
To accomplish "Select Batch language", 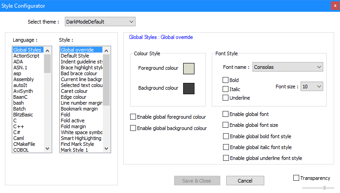I will coord(28,109).
